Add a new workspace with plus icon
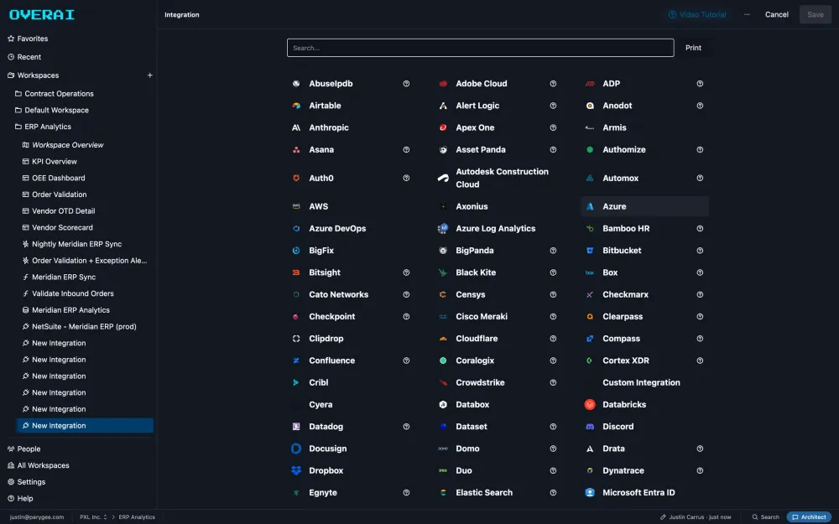 [150, 75]
